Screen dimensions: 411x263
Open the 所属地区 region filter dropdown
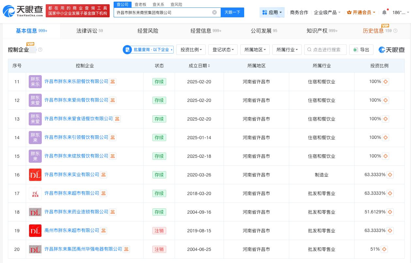[x=255, y=50]
